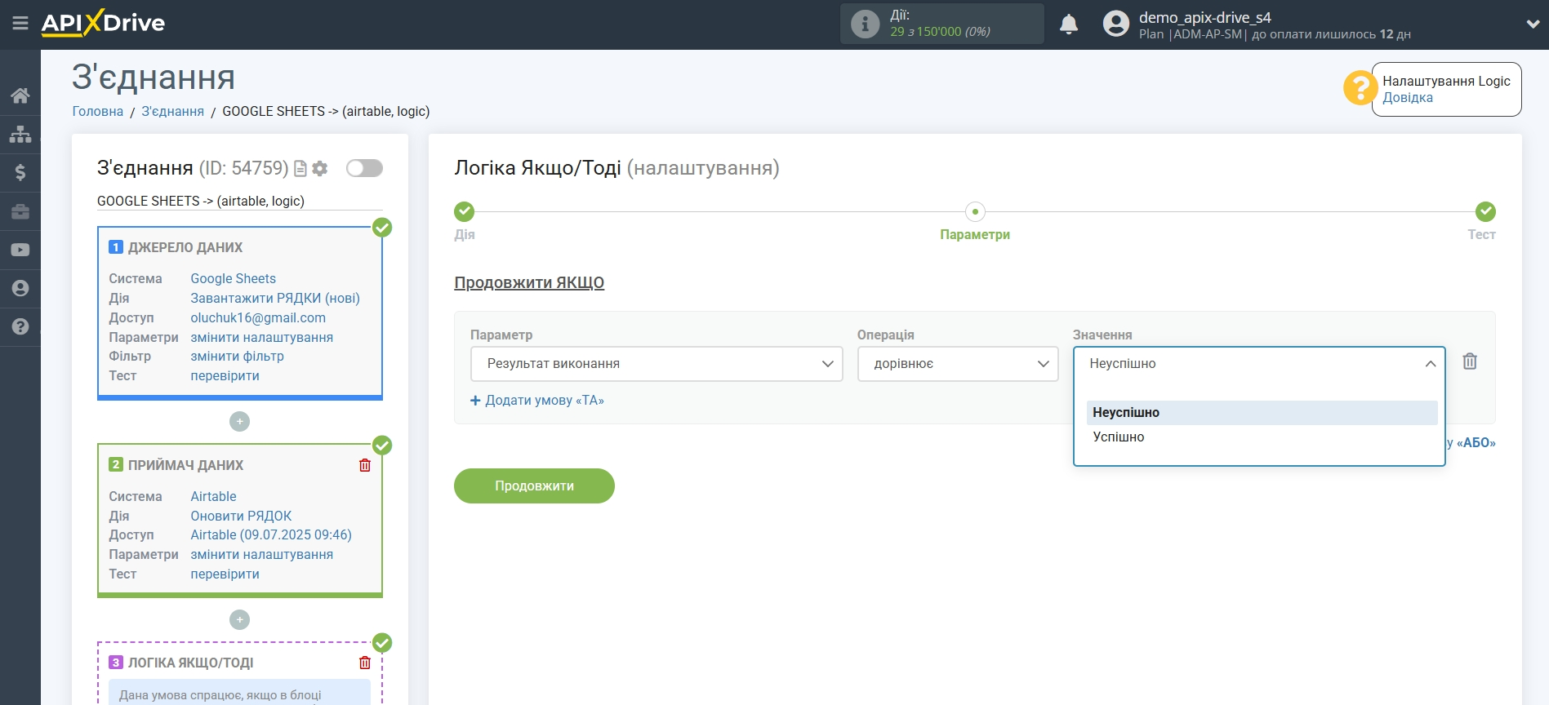This screenshot has width=1549, height=705.
Task: Click Завантажити РЯДКИ (нові) link
Action: point(275,299)
